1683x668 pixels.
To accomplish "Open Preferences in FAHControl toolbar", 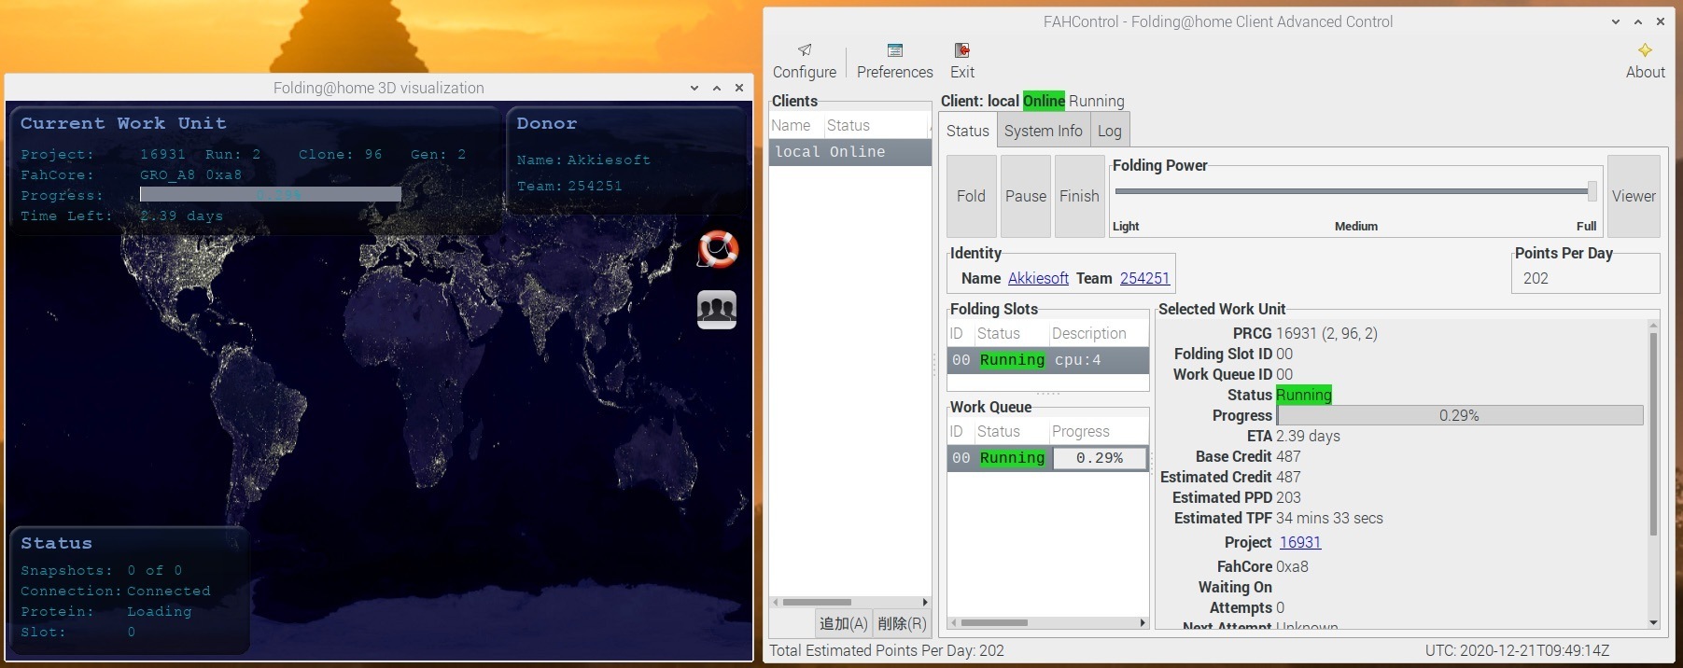I will (894, 62).
